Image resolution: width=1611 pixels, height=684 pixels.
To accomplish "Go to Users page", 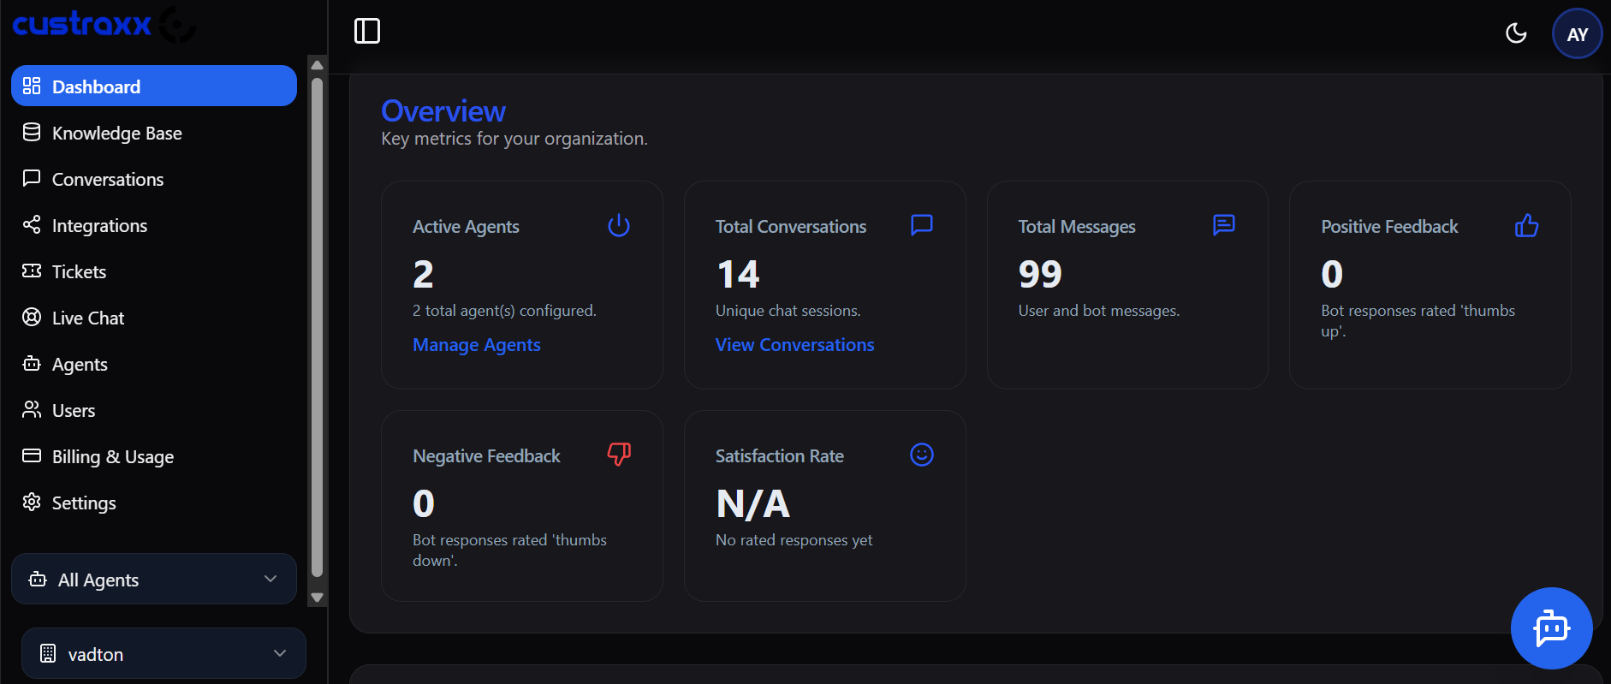I will [154, 410].
